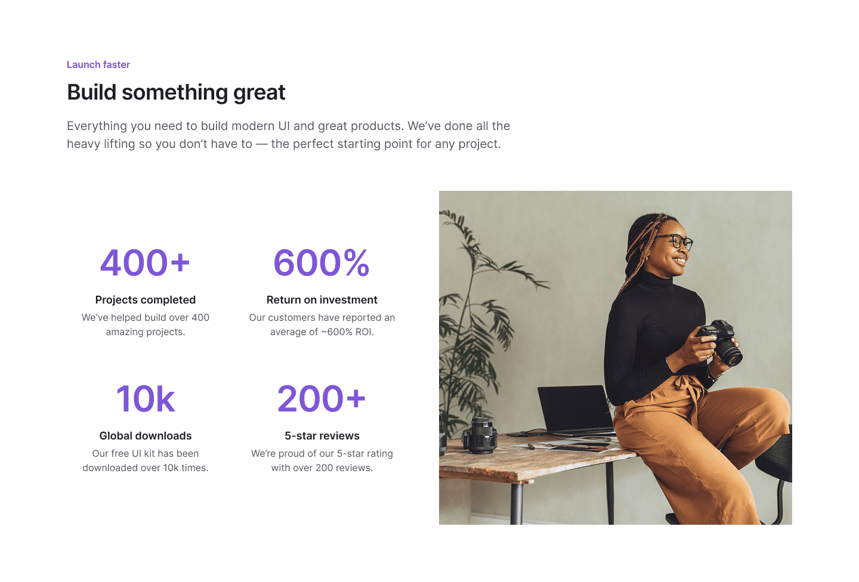The height and width of the screenshot is (582, 859).
Task: Click the '~600% ROI' description text
Action: (x=347, y=332)
